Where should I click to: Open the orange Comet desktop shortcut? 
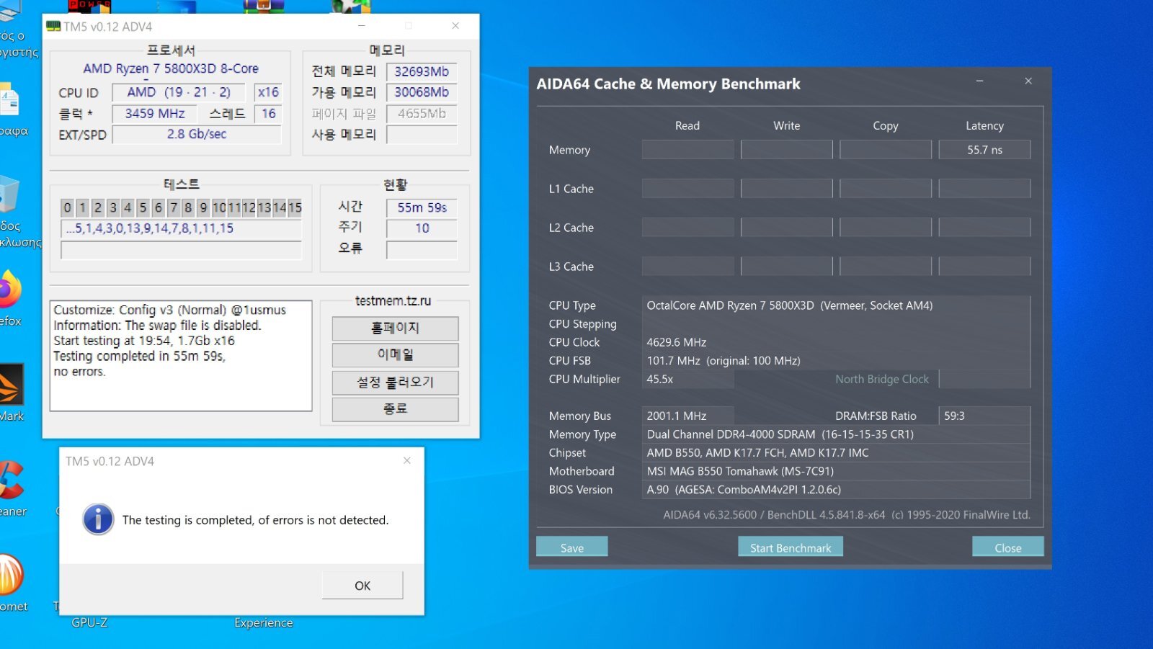coord(11,575)
